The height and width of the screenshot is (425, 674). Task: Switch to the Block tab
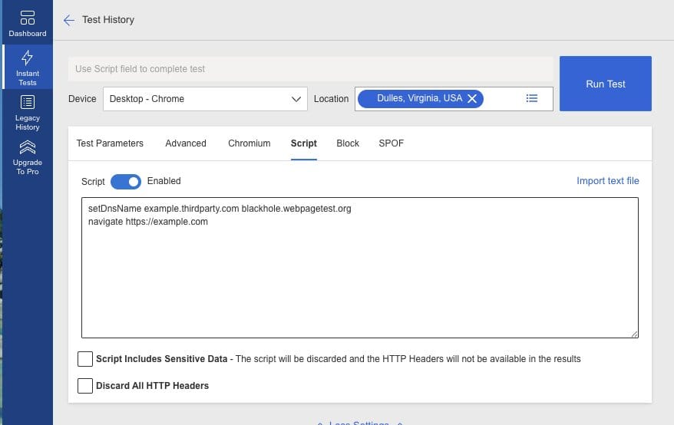coord(348,143)
